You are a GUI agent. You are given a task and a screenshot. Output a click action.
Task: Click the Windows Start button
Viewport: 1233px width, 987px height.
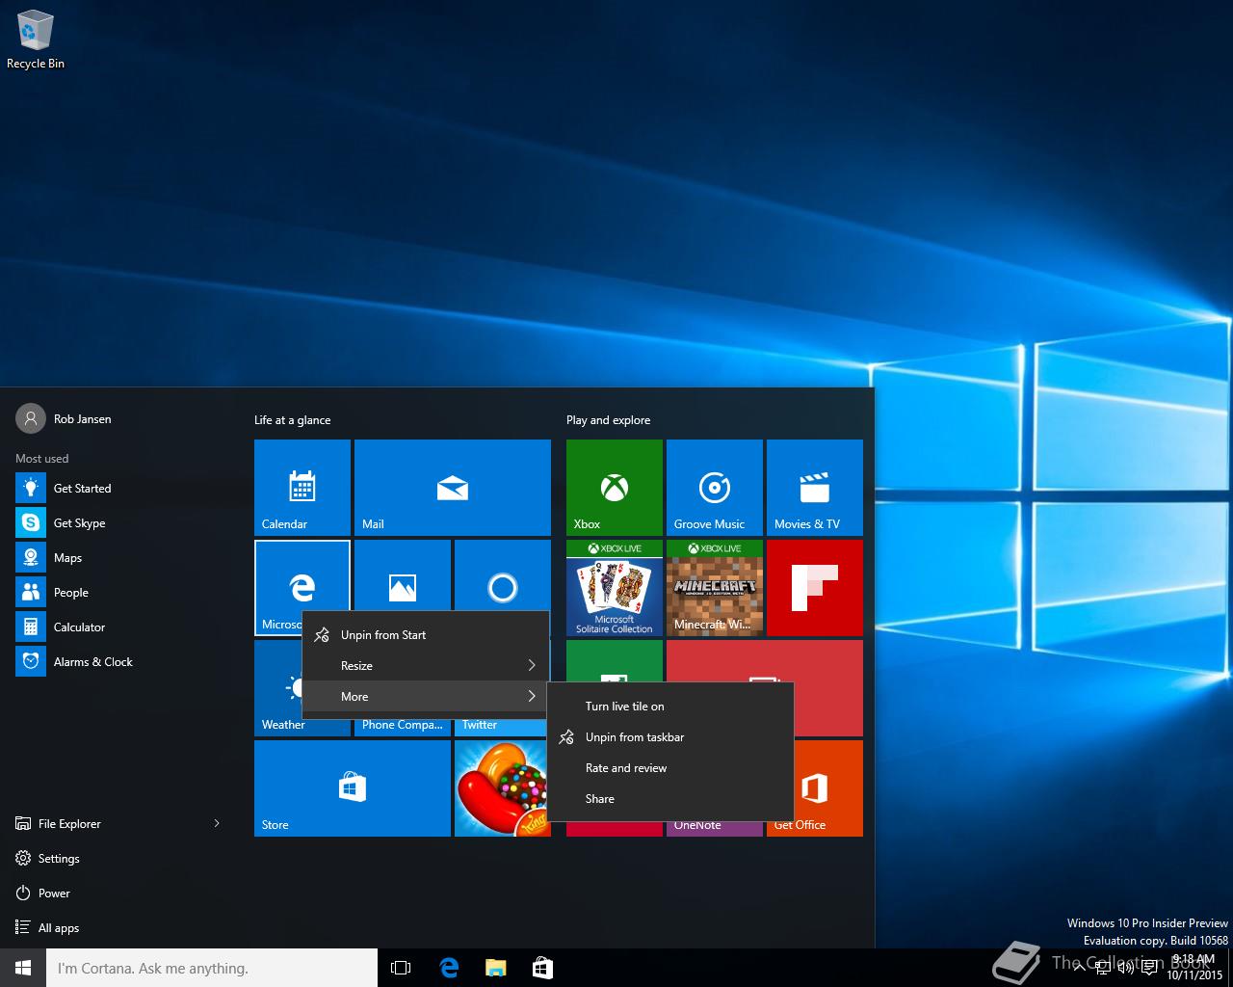pos(23,968)
